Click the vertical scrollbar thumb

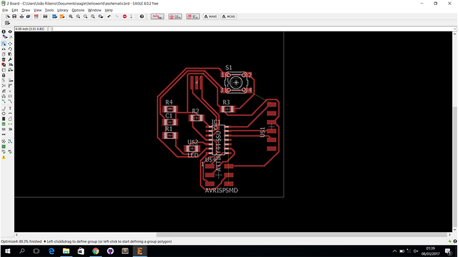[x=454, y=165]
